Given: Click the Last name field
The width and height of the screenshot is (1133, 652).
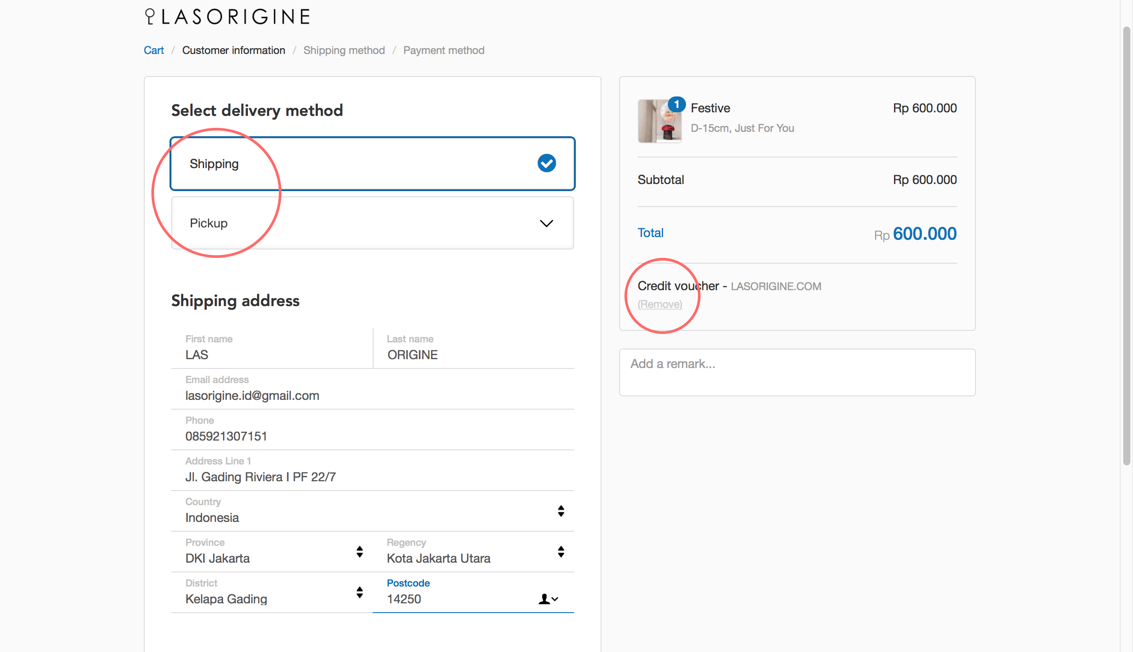Looking at the screenshot, I should pos(474,349).
